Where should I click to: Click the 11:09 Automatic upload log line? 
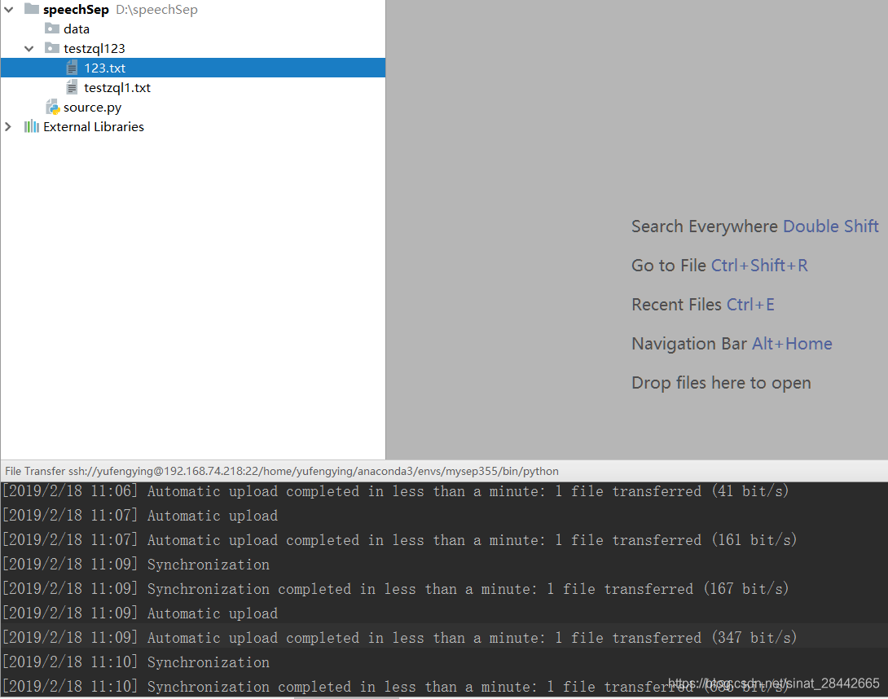(140, 613)
